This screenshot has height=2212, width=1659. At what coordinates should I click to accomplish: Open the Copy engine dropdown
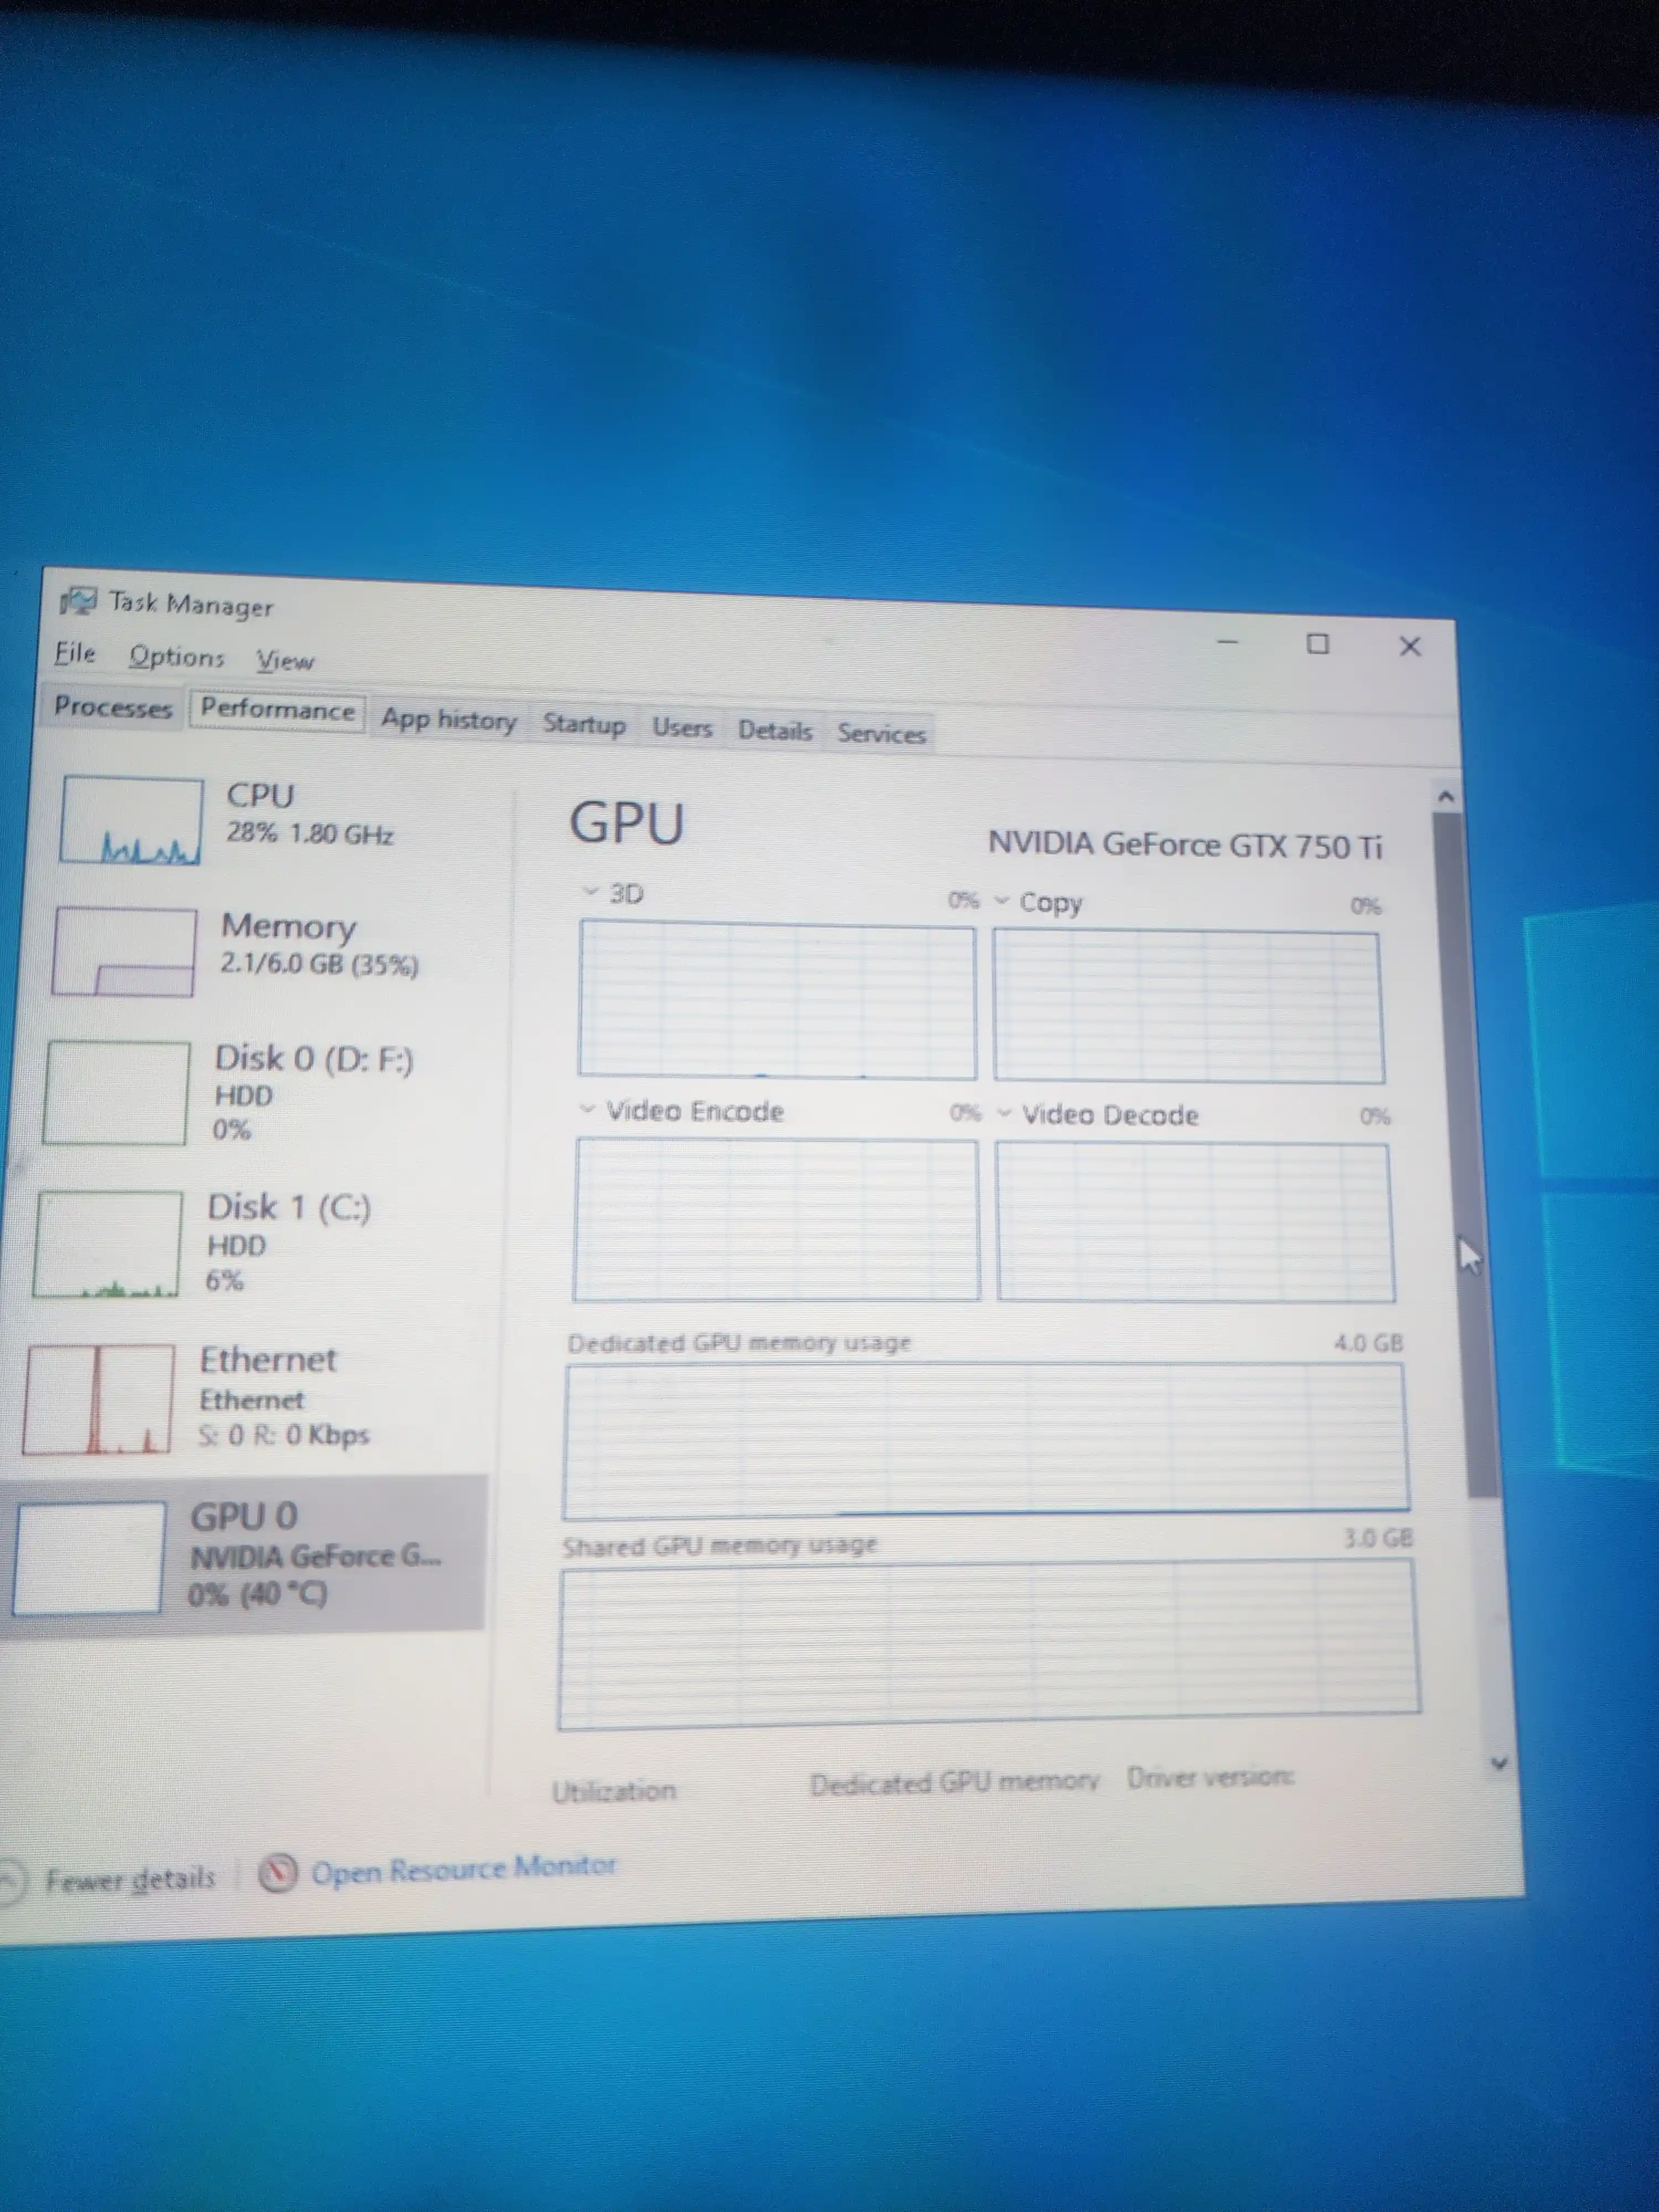[1002, 900]
